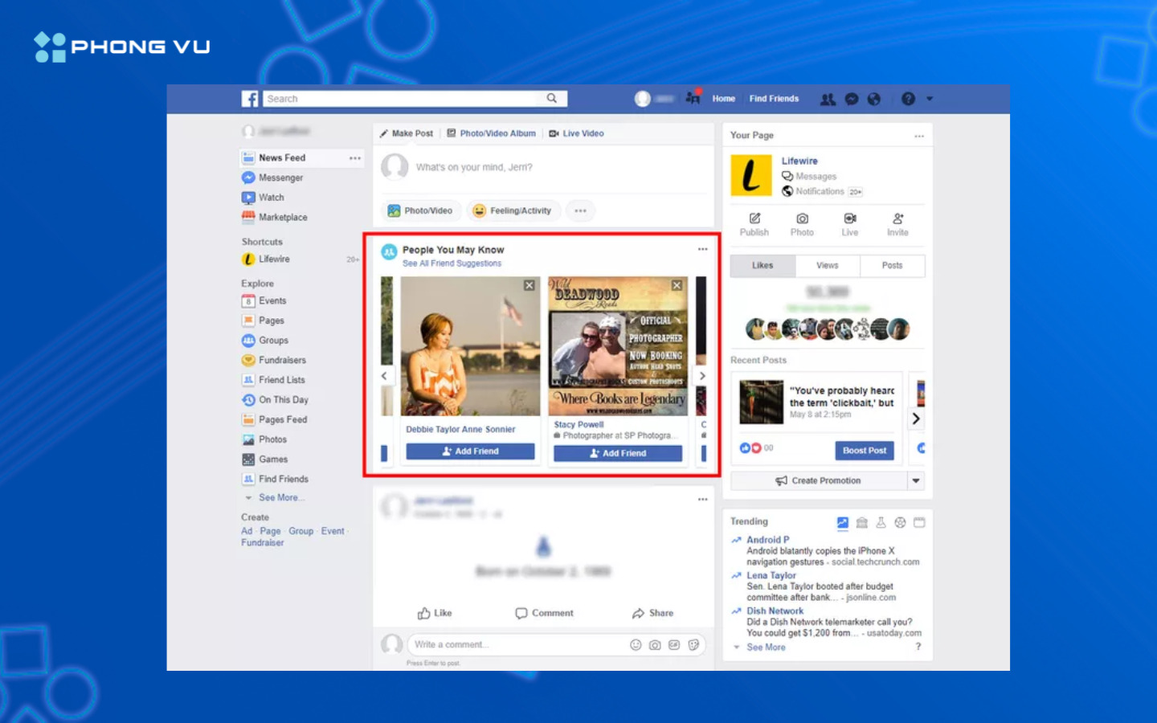Open See All Friend Suggestions link
1157x723 pixels.
(452, 263)
